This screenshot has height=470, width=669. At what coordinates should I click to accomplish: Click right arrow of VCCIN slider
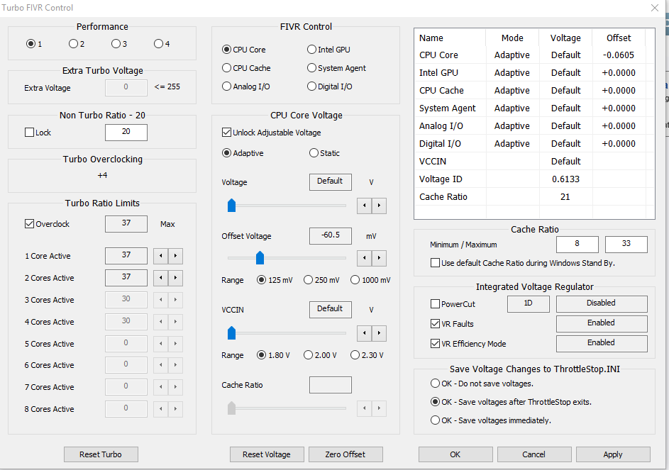point(379,333)
